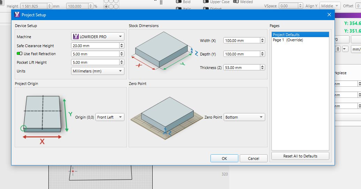
Task: Click the Use Fast Retraction value field
Action: 95,54
